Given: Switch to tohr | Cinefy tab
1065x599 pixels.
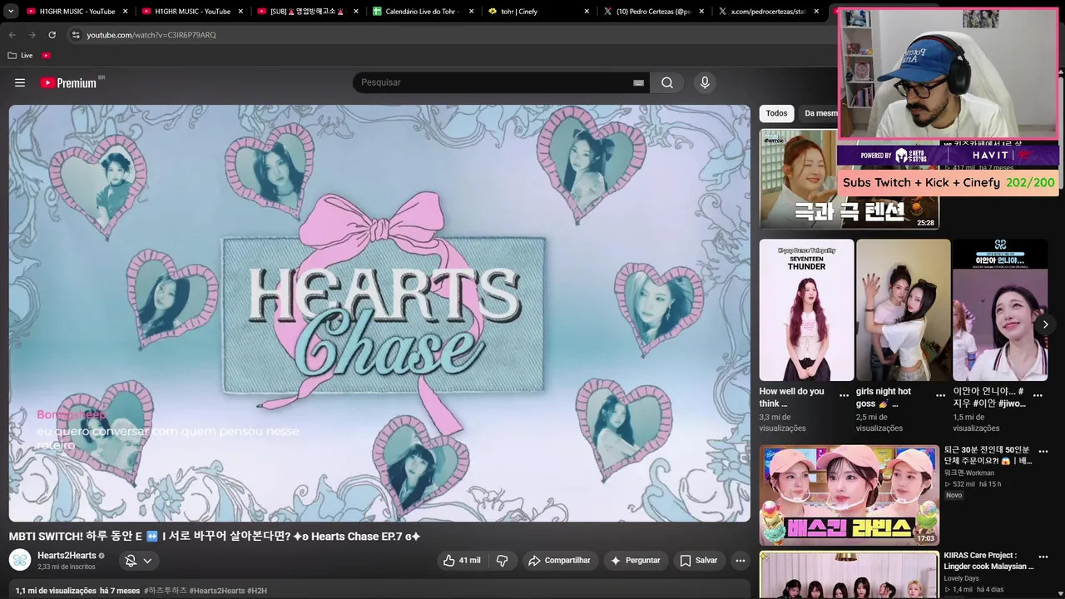Looking at the screenshot, I should 538,12.
